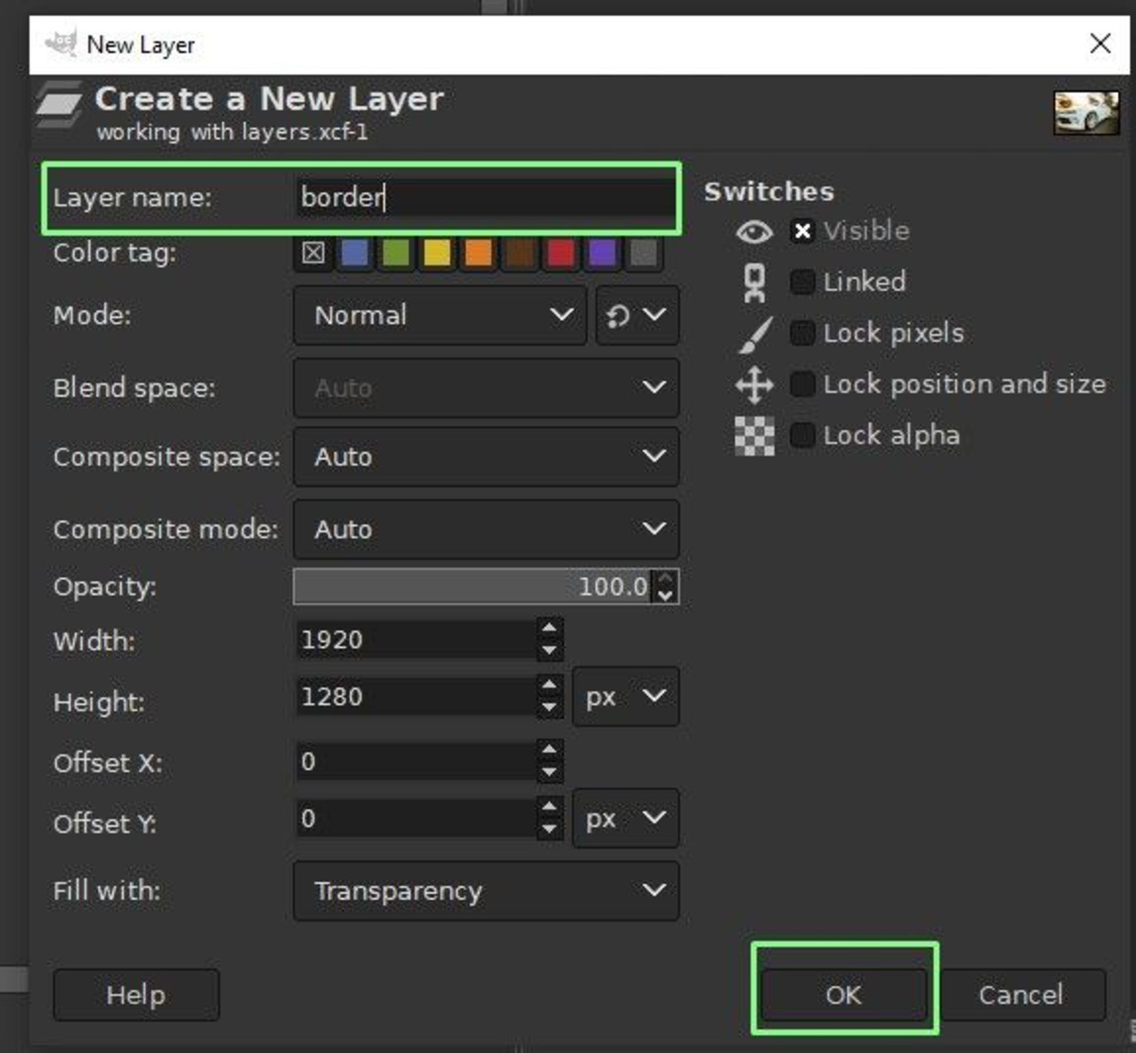Enable the Linked checkbox
The height and width of the screenshot is (1053, 1136).
point(802,282)
